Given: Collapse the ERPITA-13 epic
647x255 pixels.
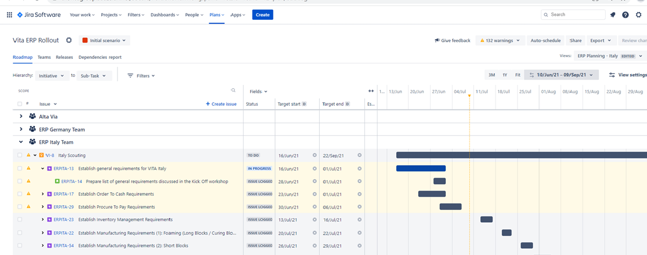Looking at the screenshot, I should point(42,168).
